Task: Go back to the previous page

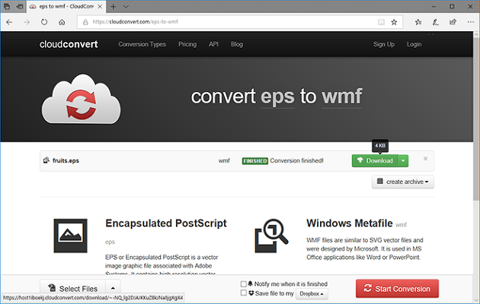Action: [9, 22]
